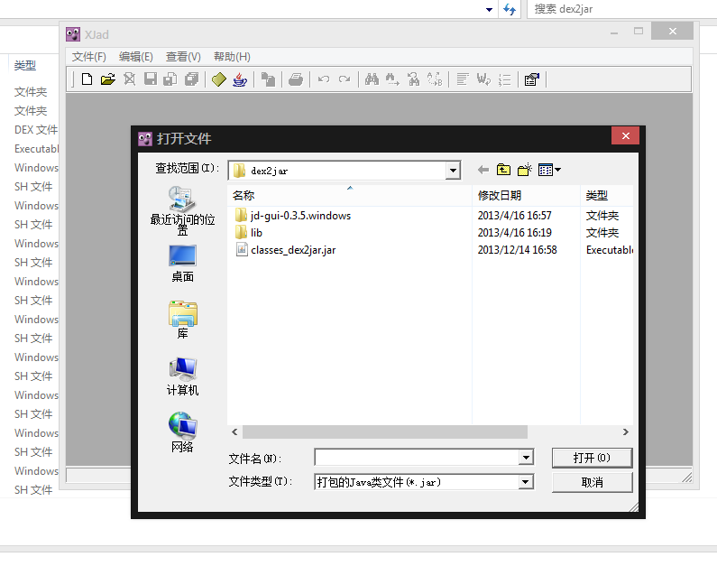
Task: Click the Open file folder toolbar icon
Action: click(x=108, y=79)
